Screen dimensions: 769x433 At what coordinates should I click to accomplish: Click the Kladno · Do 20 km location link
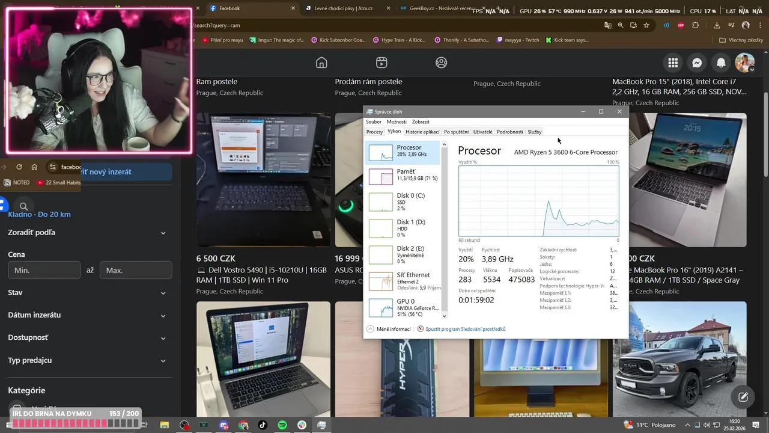(x=39, y=214)
